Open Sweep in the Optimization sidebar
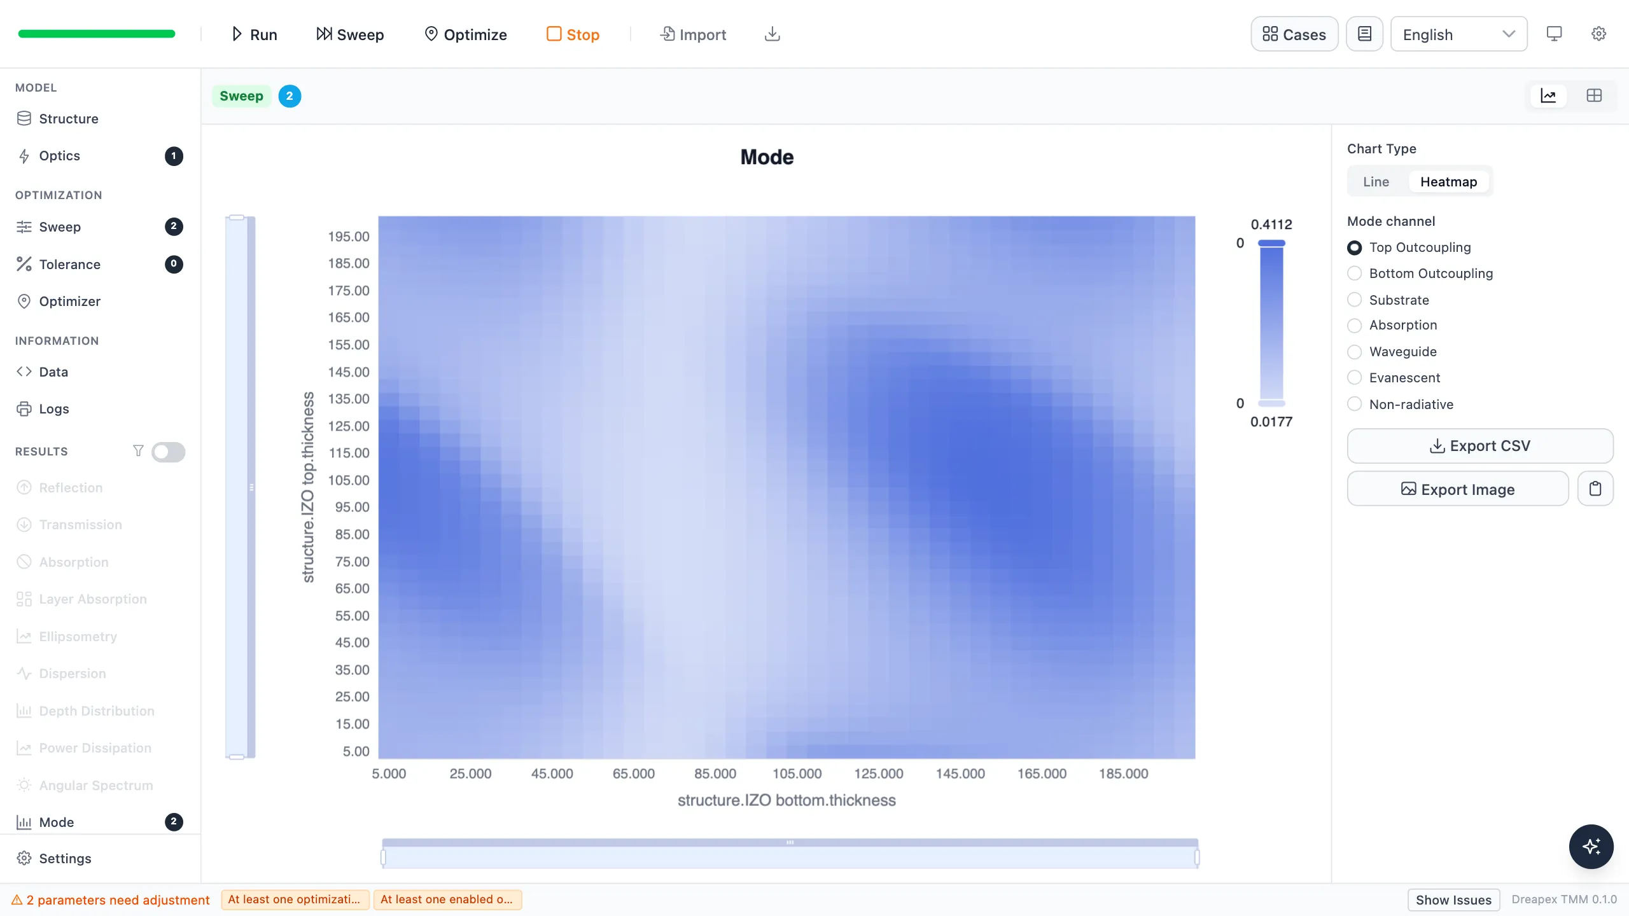This screenshot has width=1629, height=916. [x=101, y=227]
